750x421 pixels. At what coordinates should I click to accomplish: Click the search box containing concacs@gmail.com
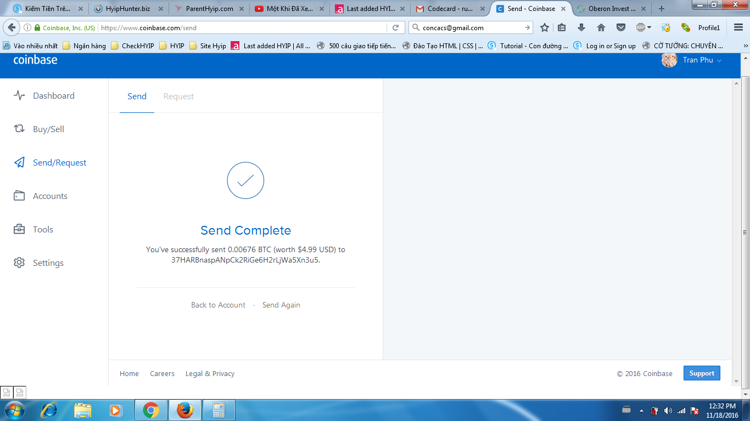tap(471, 27)
